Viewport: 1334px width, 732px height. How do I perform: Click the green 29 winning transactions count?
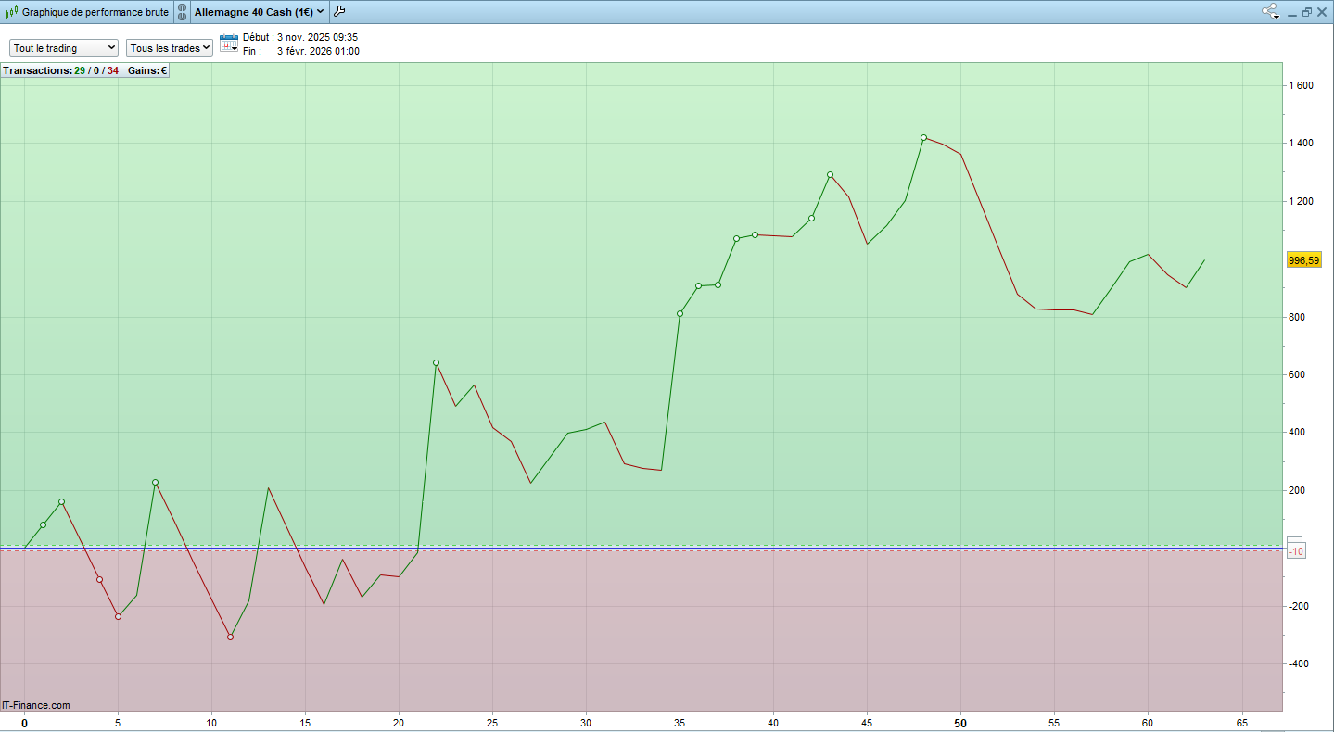[x=80, y=70]
